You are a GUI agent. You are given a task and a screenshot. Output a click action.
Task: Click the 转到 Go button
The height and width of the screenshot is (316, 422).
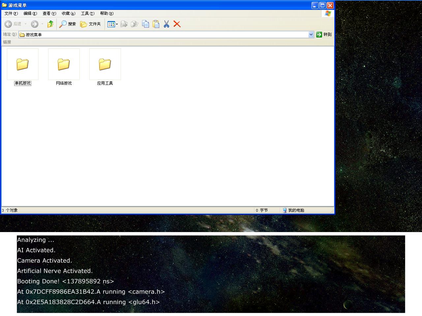pyautogui.click(x=324, y=35)
